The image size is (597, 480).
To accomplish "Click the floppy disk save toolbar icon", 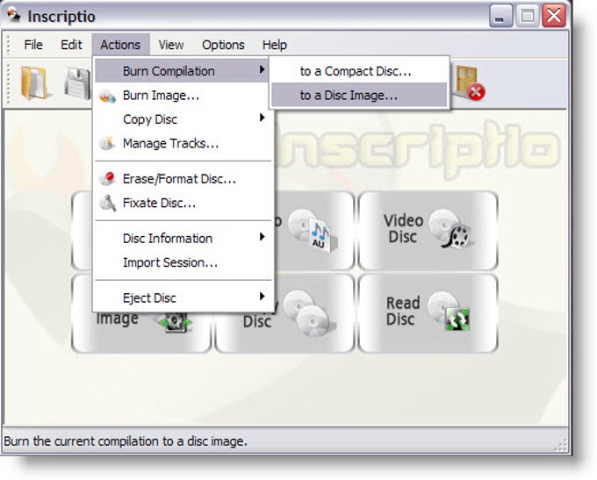I will pyautogui.click(x=77, y=83).
